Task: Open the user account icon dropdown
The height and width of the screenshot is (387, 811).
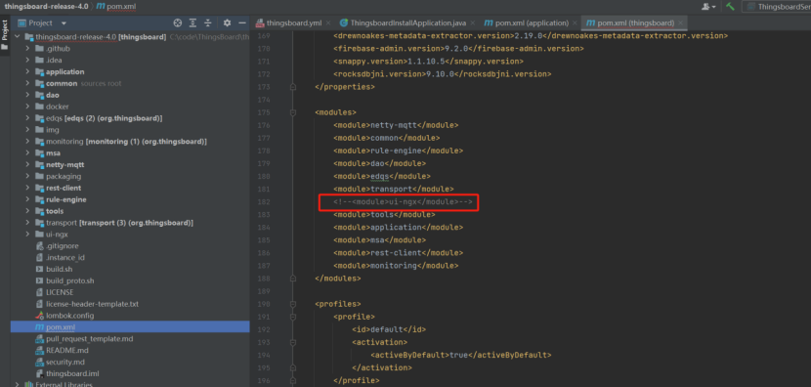Action: (x=708, y=6)
